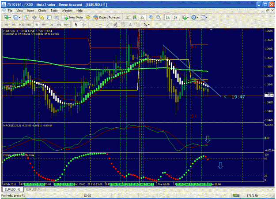Viewport: 276px width, 199px height.
Task: Open the Help menu
Action: 79,11
